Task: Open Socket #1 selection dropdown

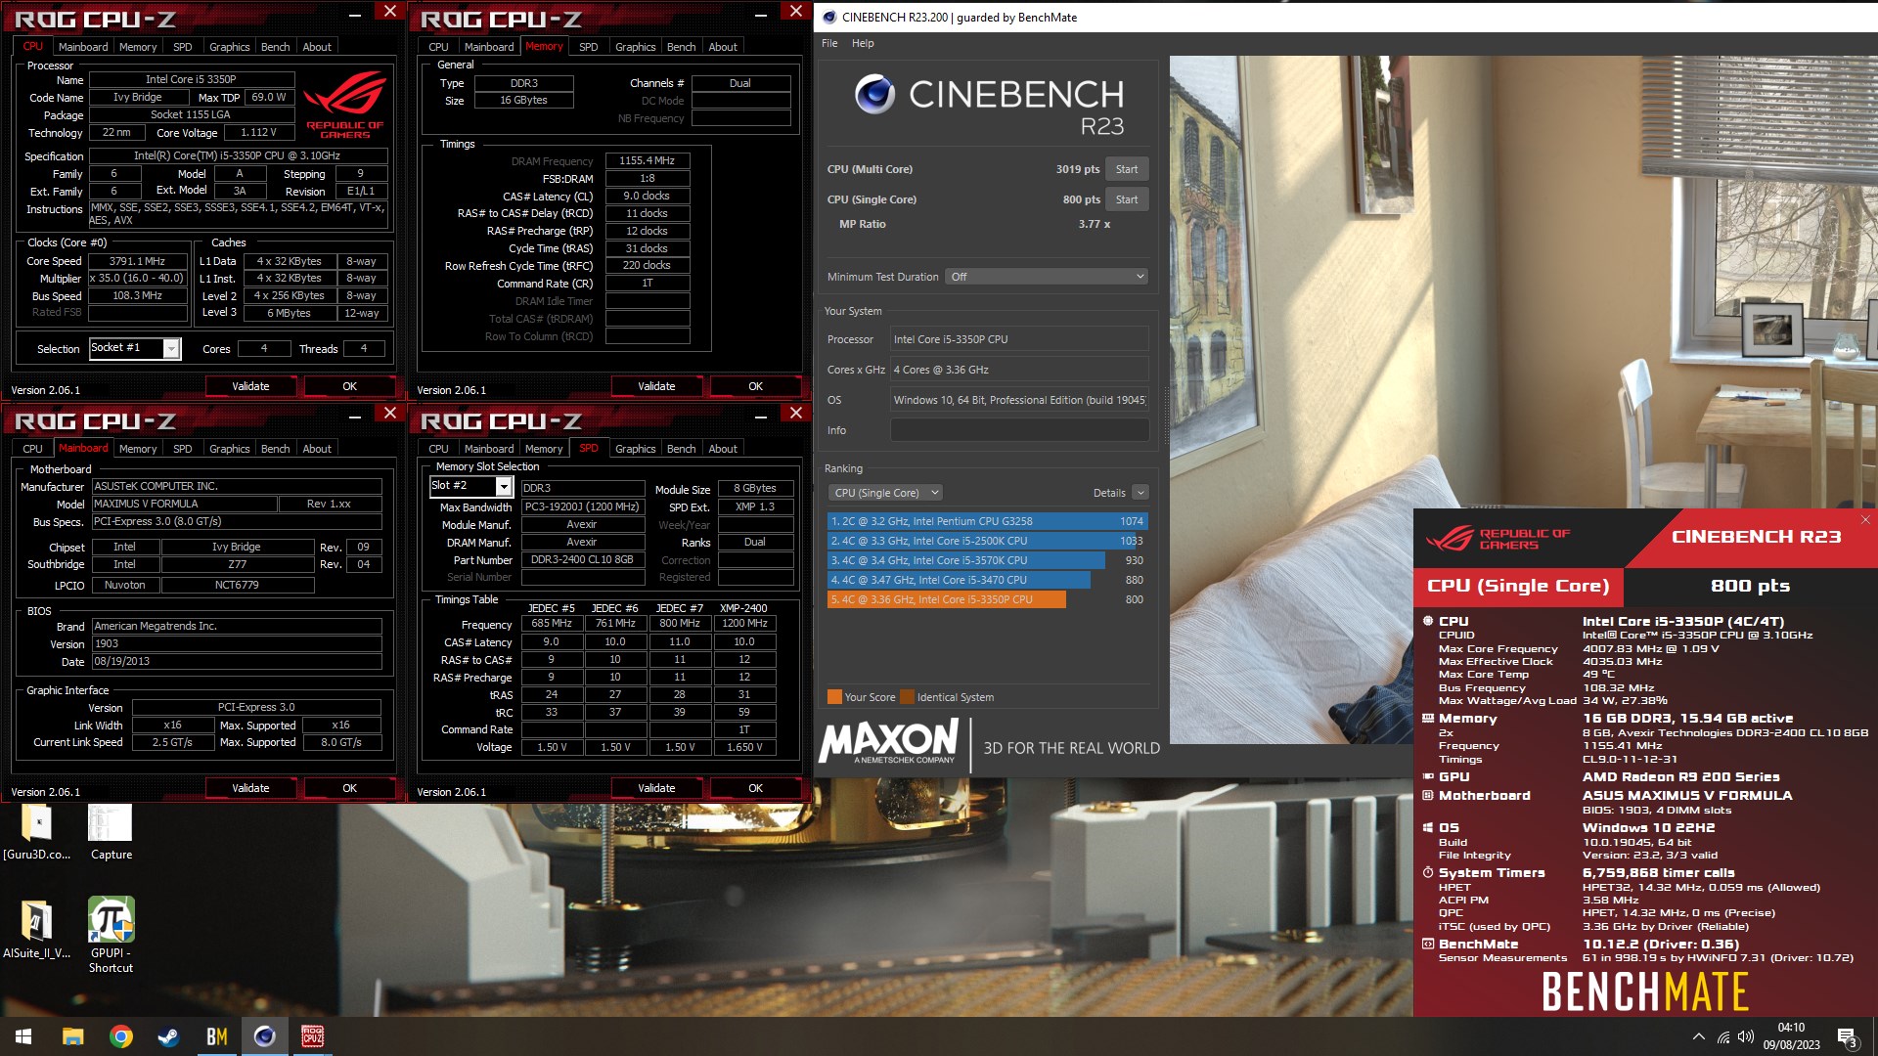Action: pyautogui.click(x=171, y=348)
